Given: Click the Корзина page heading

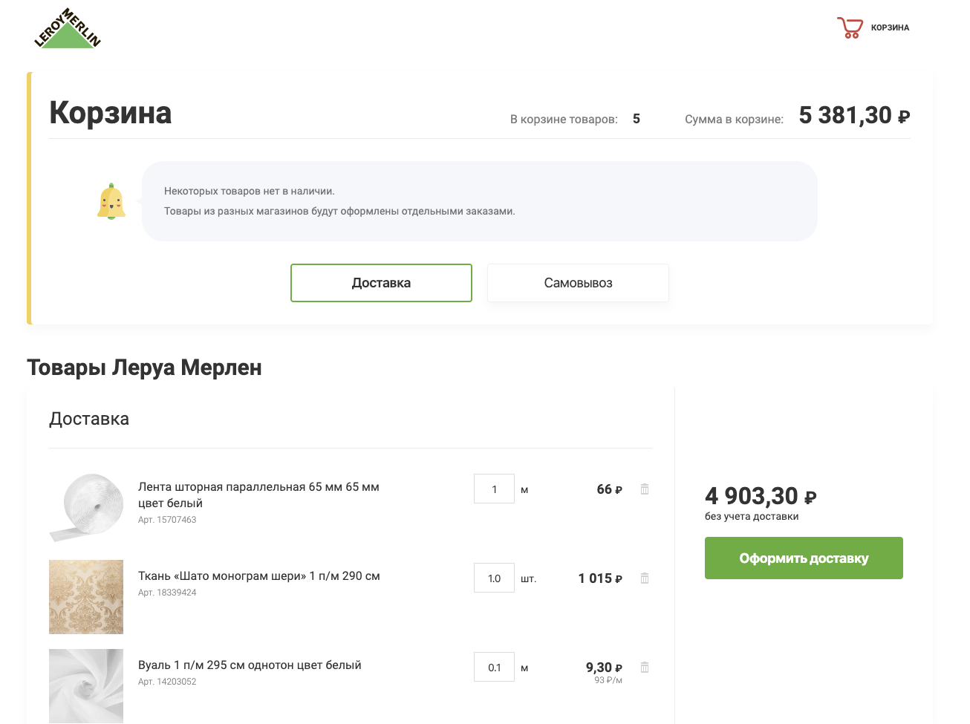Looking at the screenshot, I should point(111,113).
